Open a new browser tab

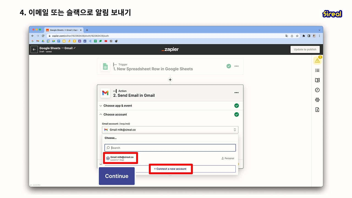click(87, 30)
